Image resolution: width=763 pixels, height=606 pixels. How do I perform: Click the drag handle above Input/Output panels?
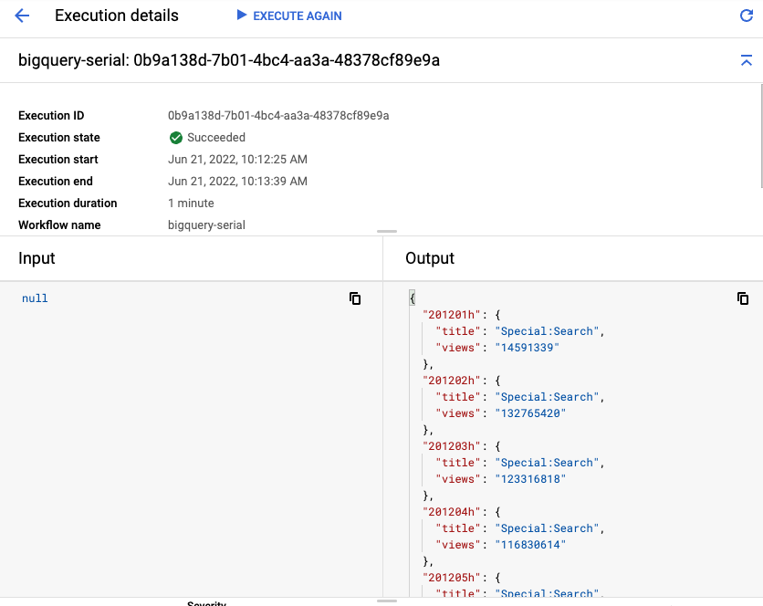[x=387, y=233]
